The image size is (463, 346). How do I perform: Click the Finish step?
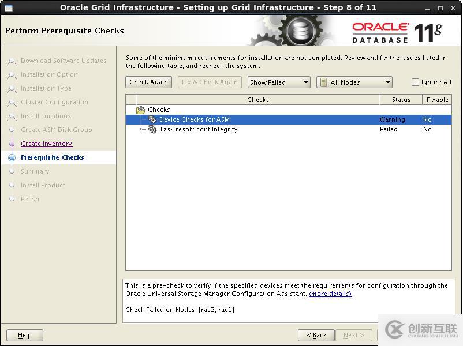pos(30,199)
